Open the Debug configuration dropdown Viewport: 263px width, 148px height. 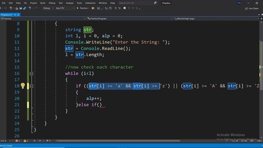pyautogui.click(x=48, y=8)
